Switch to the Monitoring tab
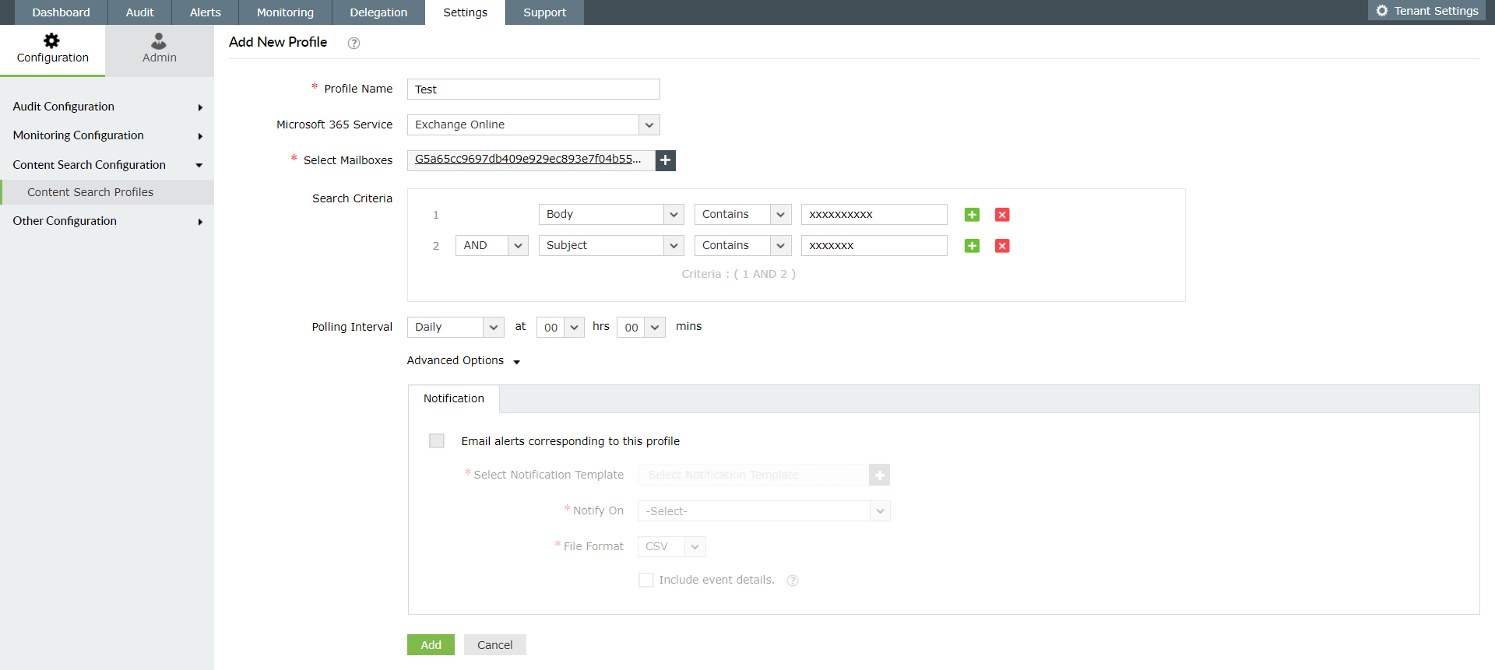 [285, 12]
